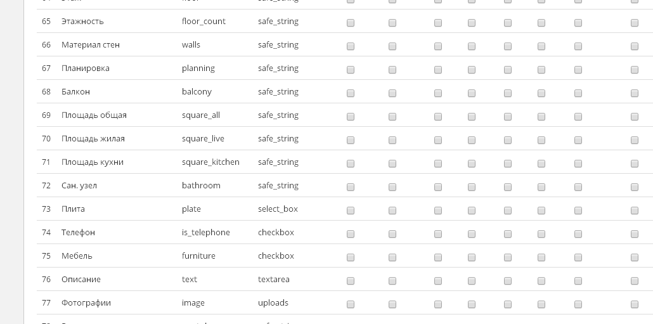Select the floor_count system name cell
Image resolution: width=653 pixels, height=324 pixels.
coord(204,21)
